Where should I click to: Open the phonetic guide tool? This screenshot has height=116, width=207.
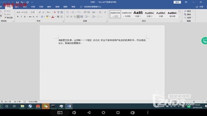[58, 12]
